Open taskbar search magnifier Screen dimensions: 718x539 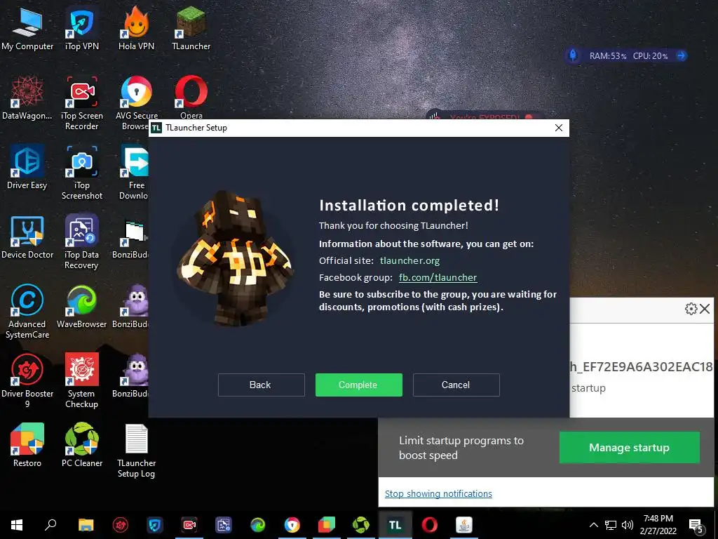[50, 525]
